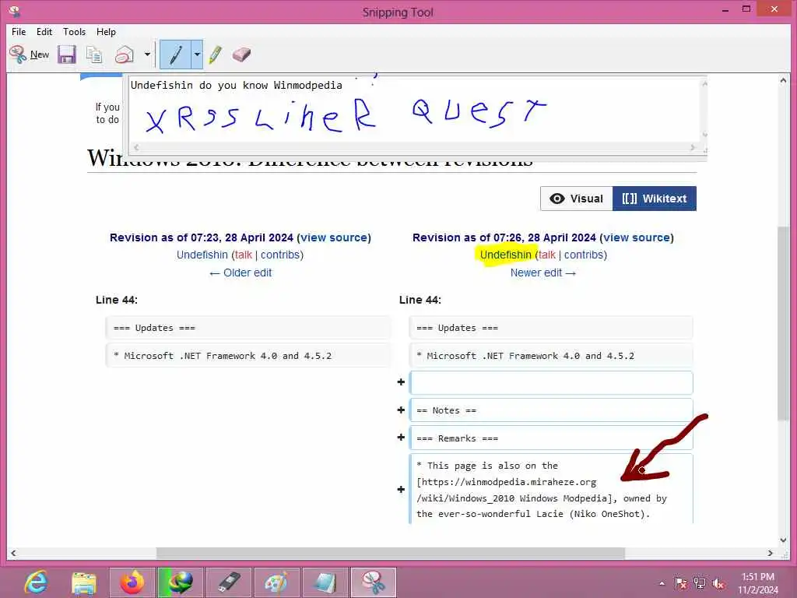The image size is (797, 598).
Task: Open the highlighted Undefishin link on the right
Action: point(505,255)
